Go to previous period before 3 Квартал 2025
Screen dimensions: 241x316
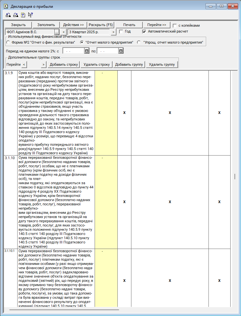pos(63,32)
